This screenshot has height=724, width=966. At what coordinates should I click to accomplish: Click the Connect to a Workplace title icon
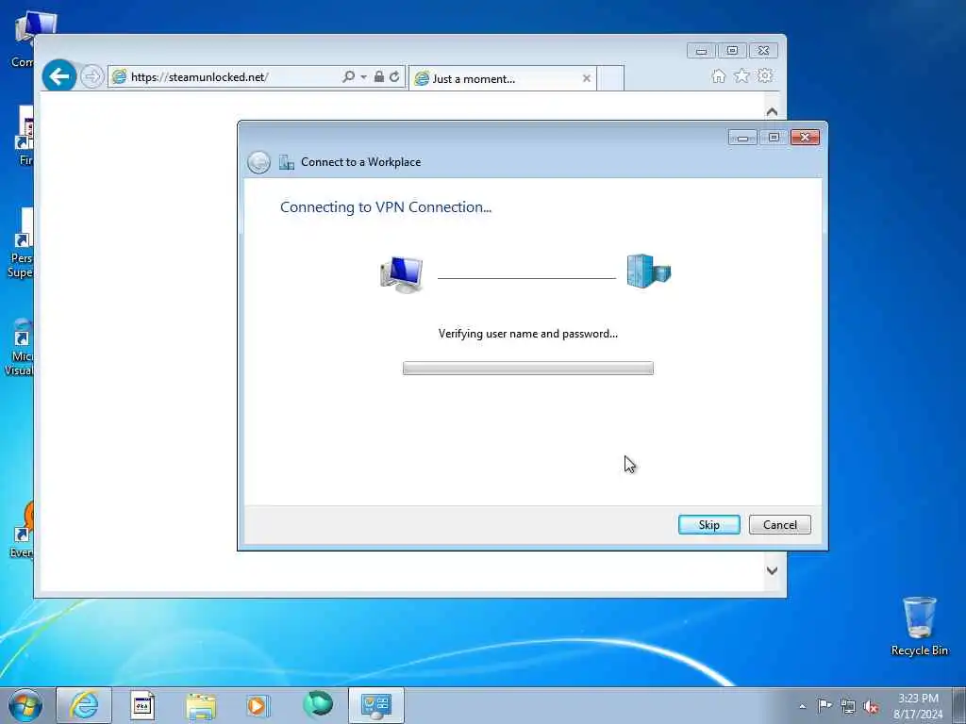tap(287, 162)
